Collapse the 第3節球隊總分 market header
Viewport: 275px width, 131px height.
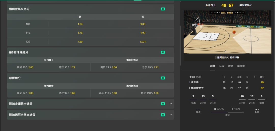[90, 52]
